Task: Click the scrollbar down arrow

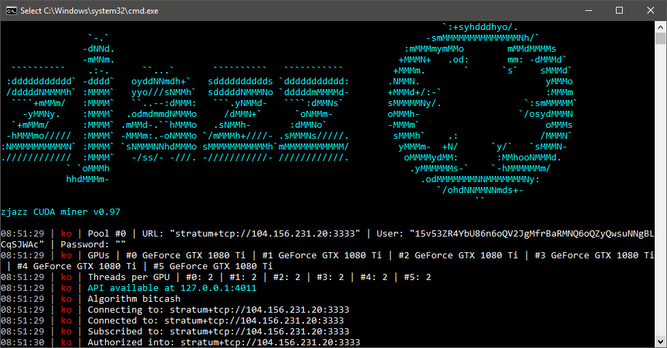Action: pyautogui.click(x=660, y=342)
